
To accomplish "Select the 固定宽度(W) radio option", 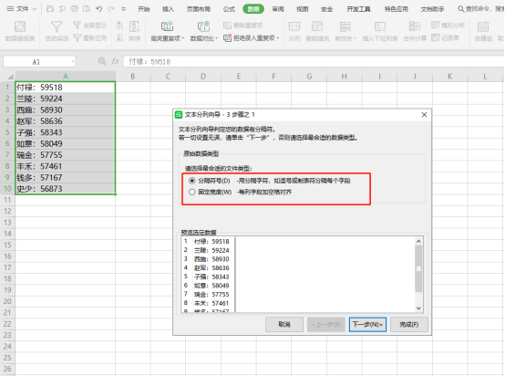I will click(192, 193).
